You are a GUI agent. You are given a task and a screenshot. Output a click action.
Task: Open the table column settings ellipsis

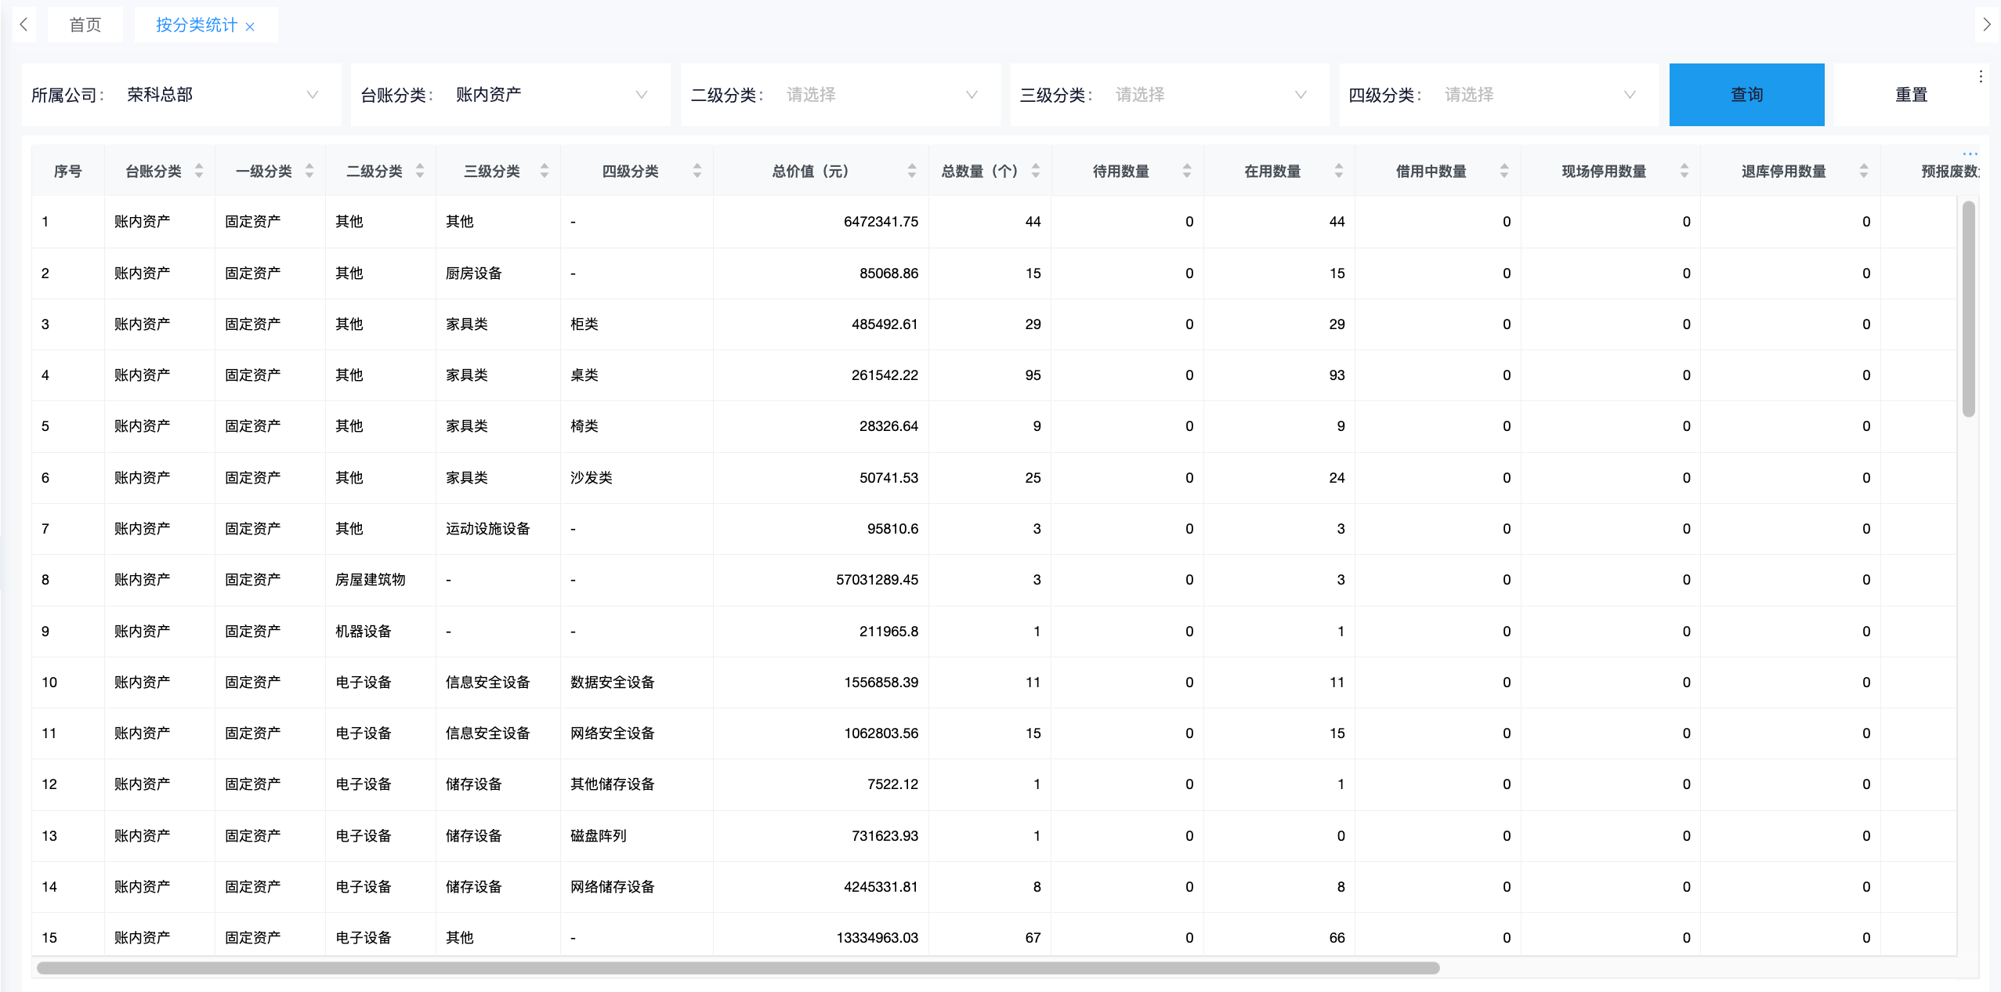[x=1970, y=154]
